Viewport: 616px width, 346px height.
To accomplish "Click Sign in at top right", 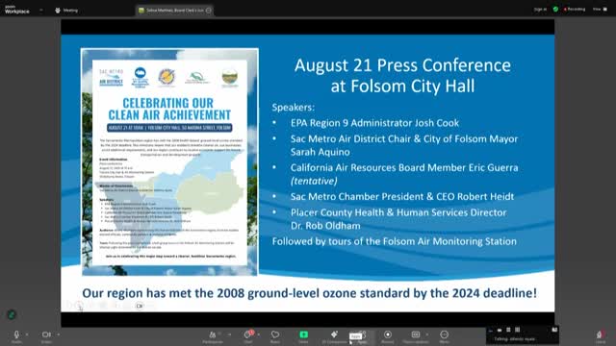I will 540,9.
